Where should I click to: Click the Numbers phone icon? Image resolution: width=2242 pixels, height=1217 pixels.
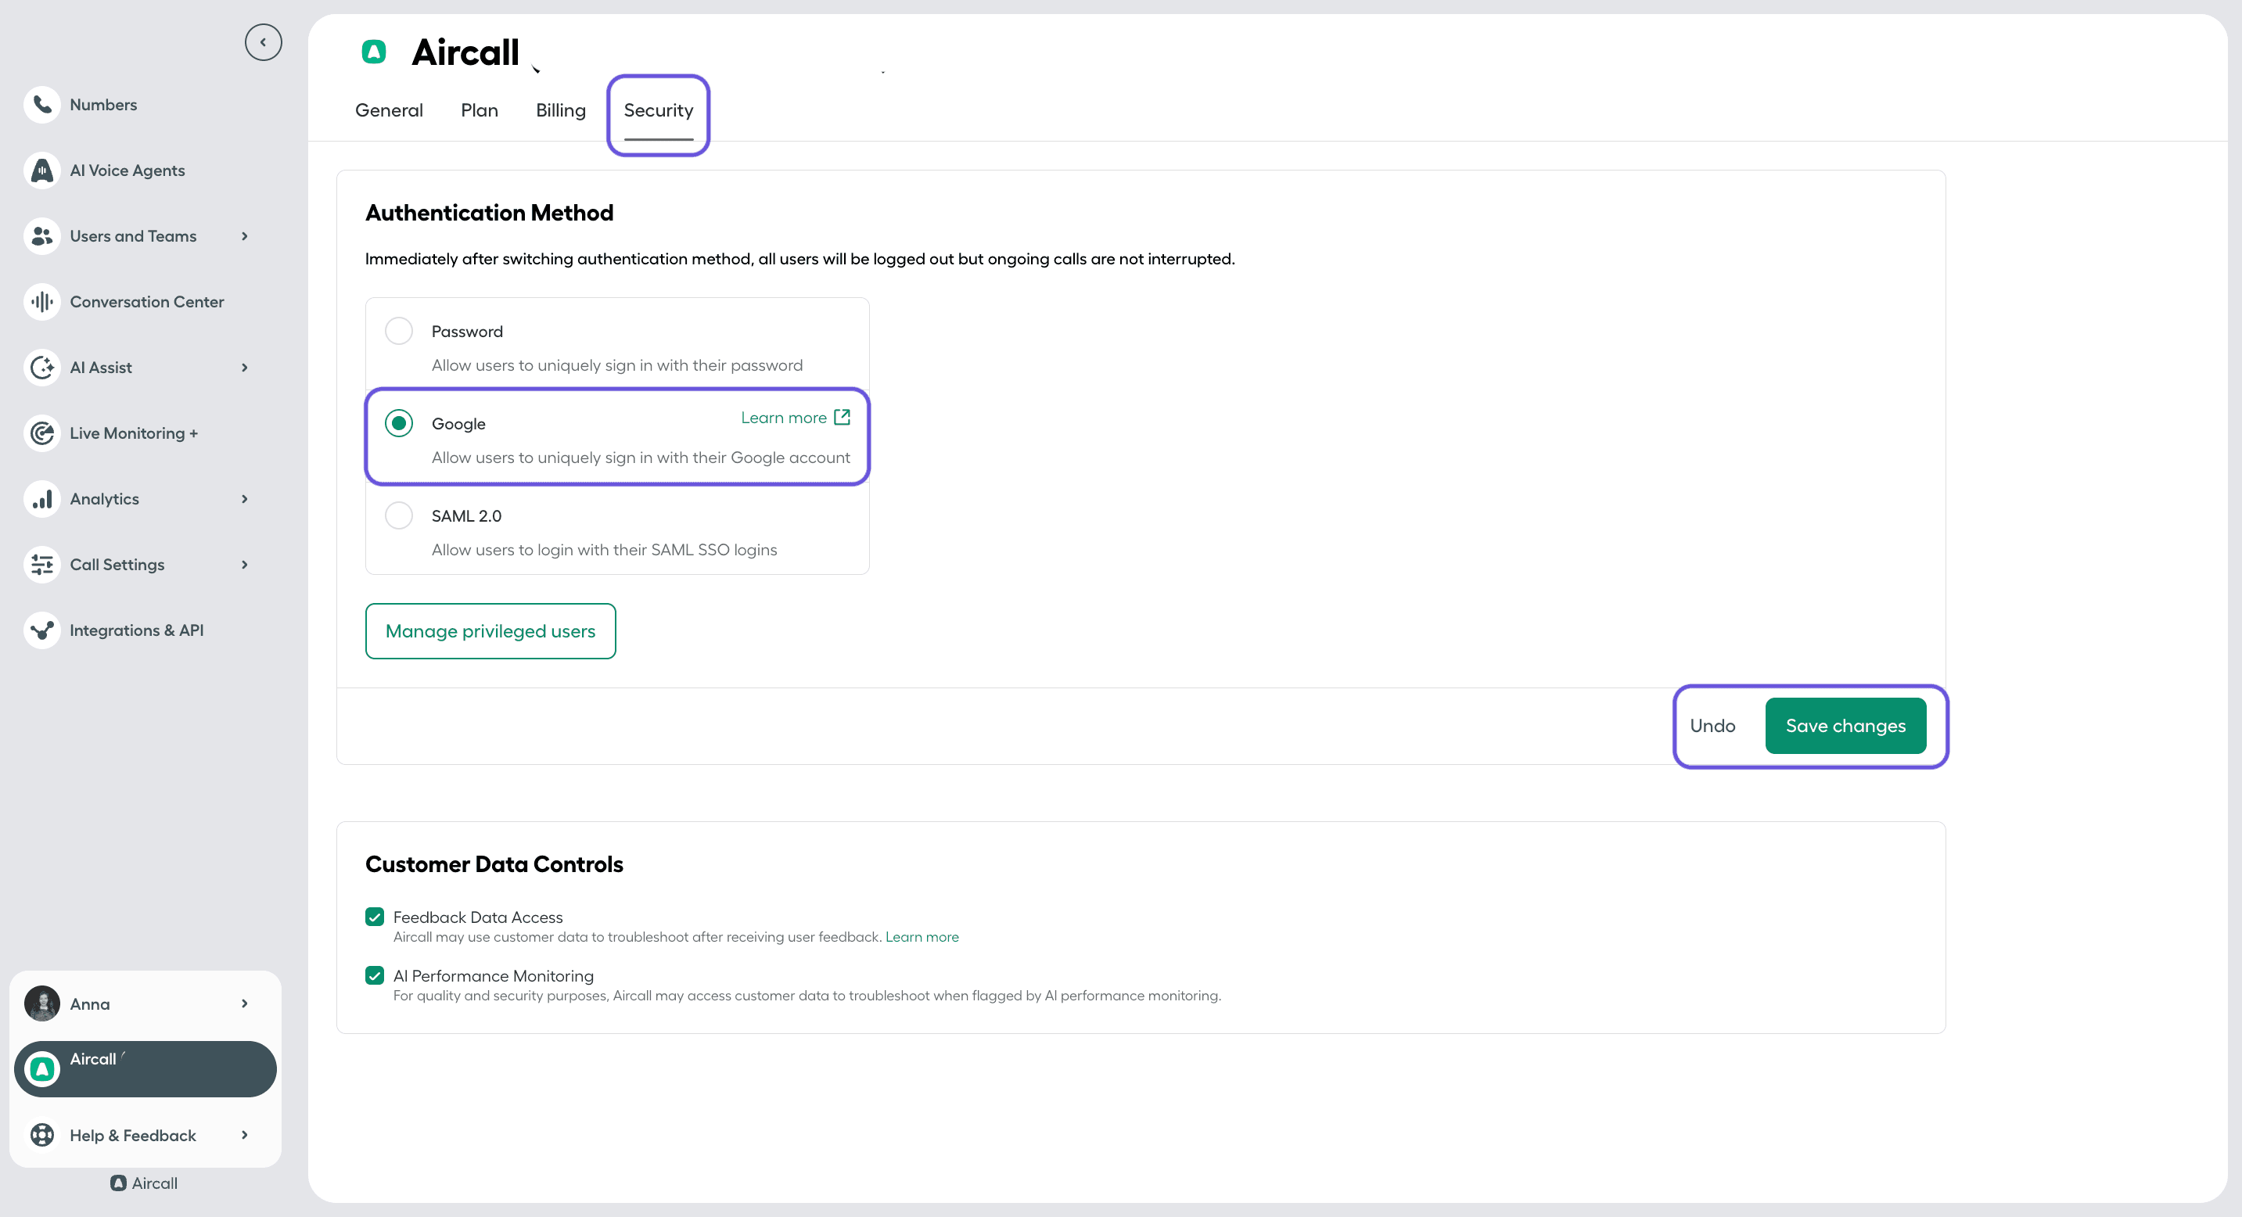[41, 104]
